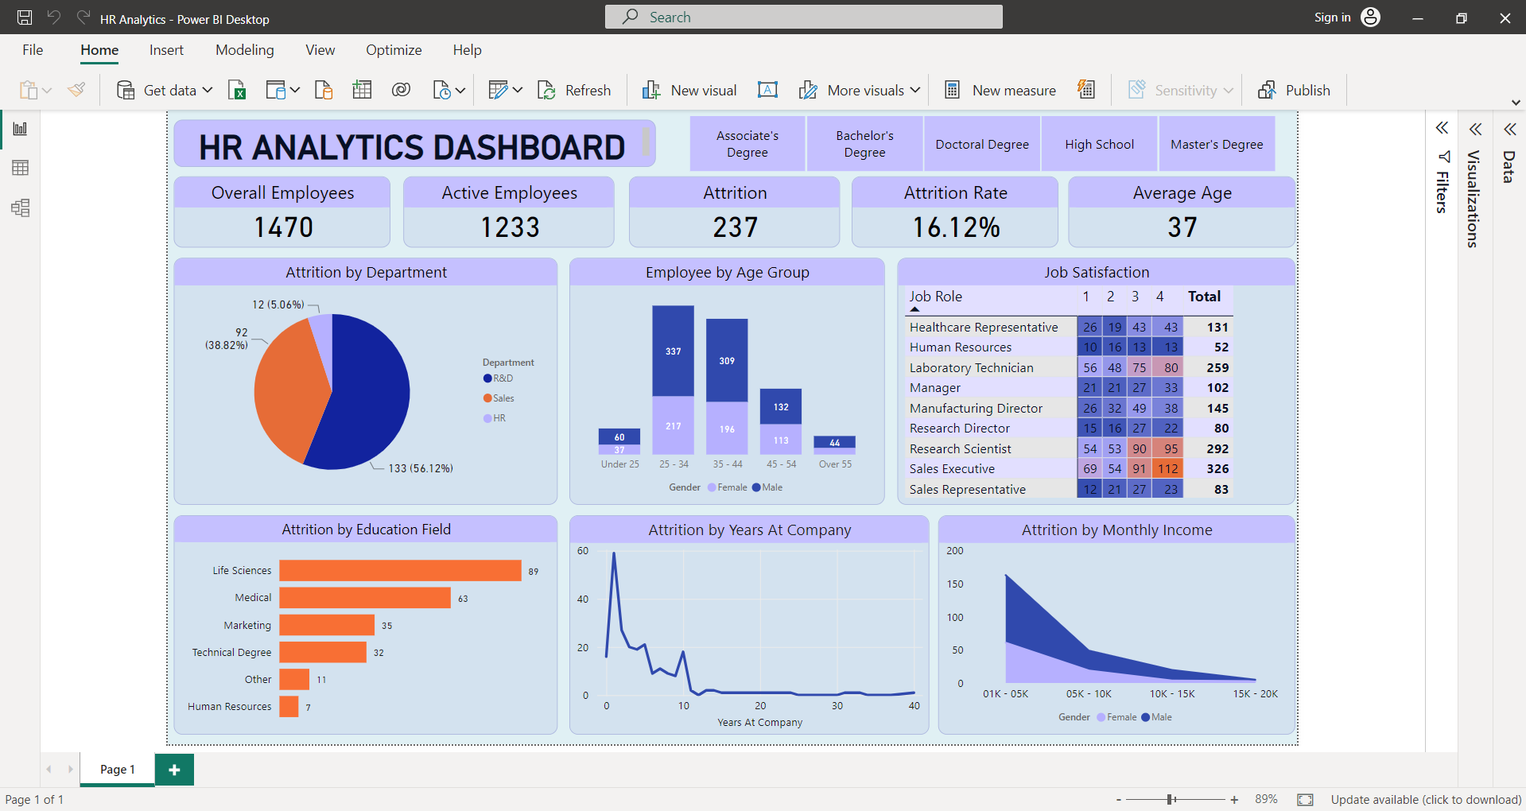Refresh the report data
1526x811 pixels.
pyautogui.click(x=574, y=90)
